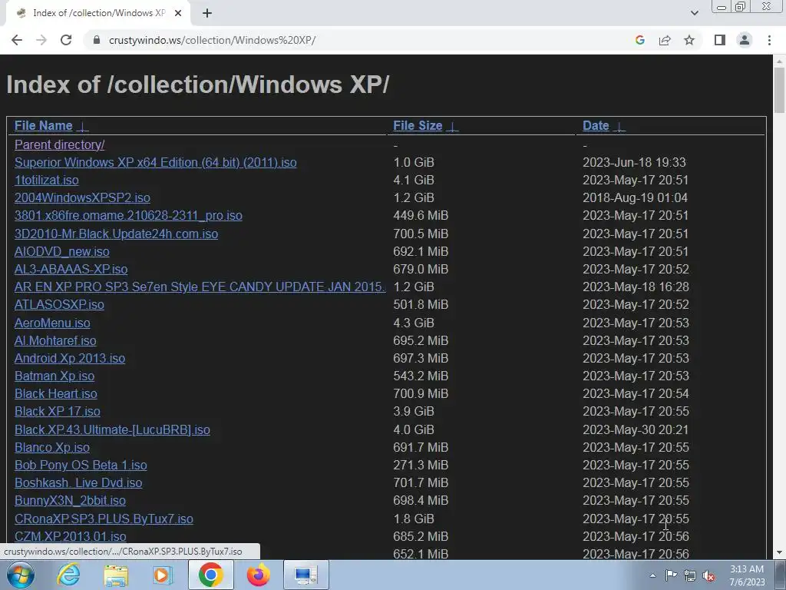Switch to Chrome on the taskbar
Screen dimensions: 786x590
(210, 575)
